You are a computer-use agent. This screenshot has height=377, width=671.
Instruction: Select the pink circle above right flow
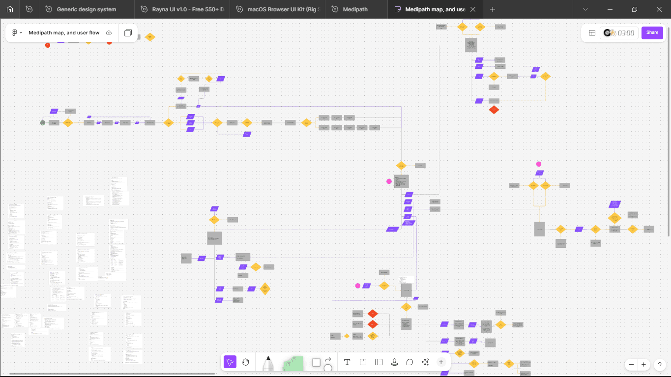[539, 164]
